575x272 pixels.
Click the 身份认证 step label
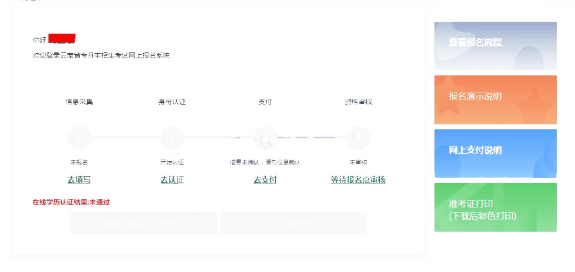point(172,102)
